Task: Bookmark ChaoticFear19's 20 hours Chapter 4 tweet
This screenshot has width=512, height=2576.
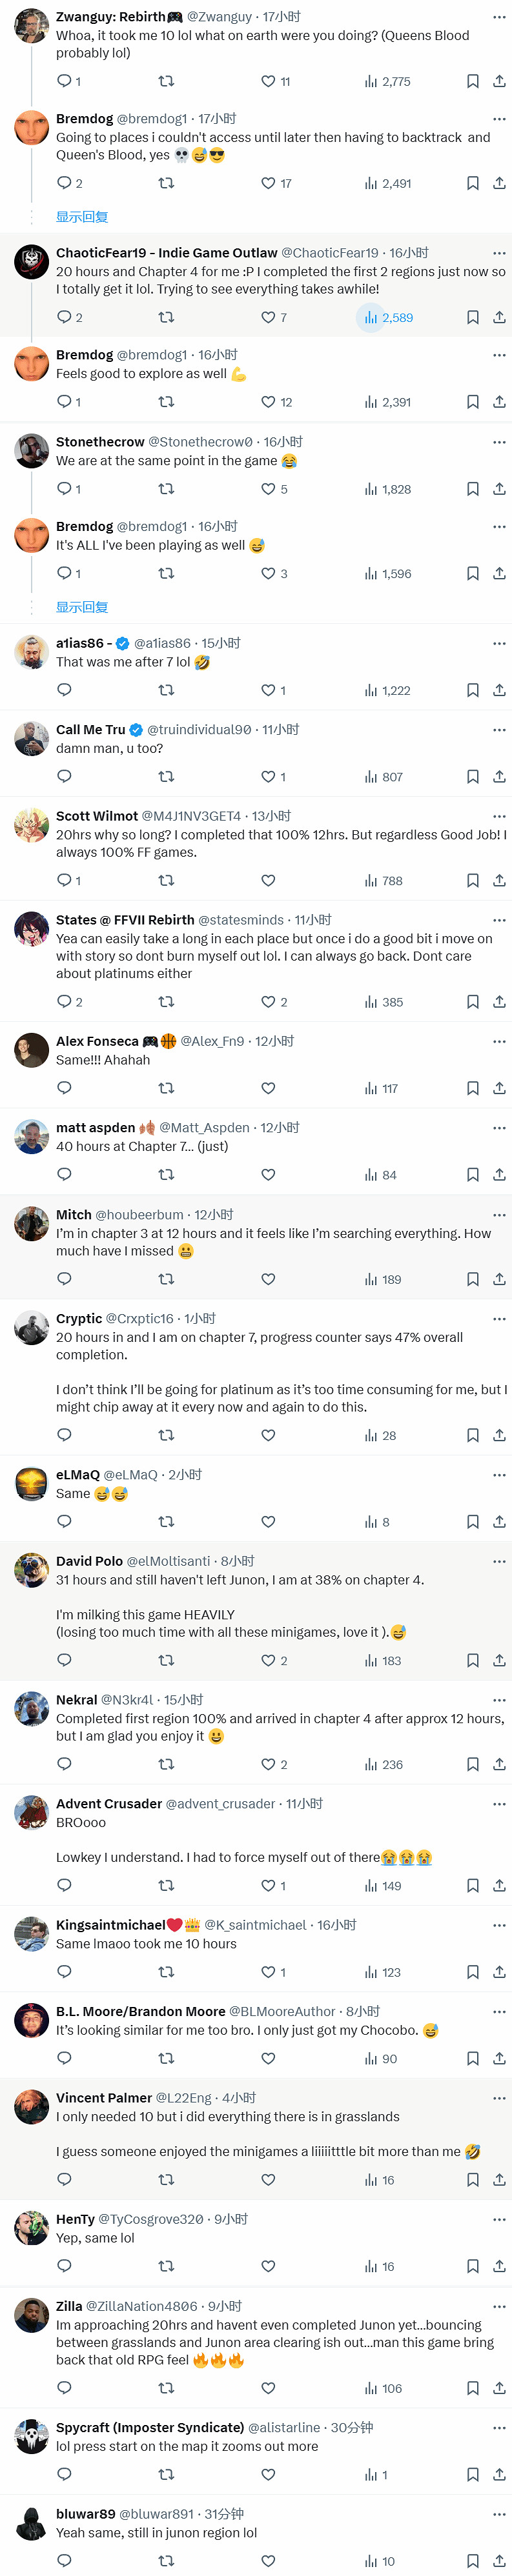Action: click(473, 318)
